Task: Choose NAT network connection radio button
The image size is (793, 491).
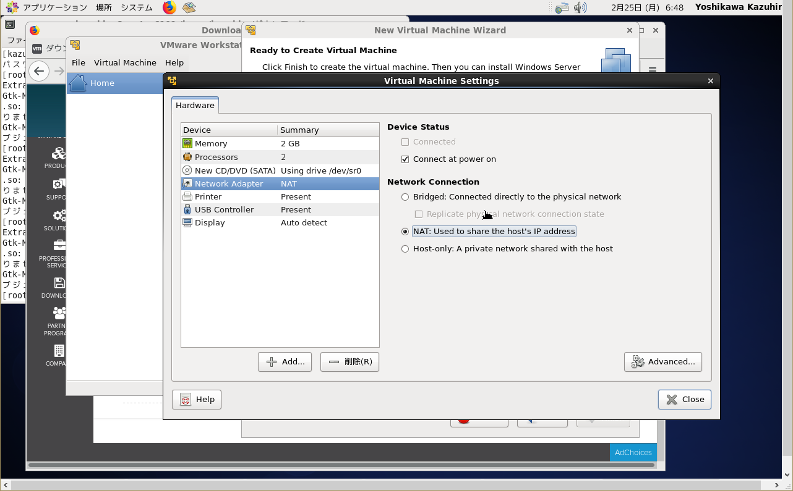Action: coord(405,232)
